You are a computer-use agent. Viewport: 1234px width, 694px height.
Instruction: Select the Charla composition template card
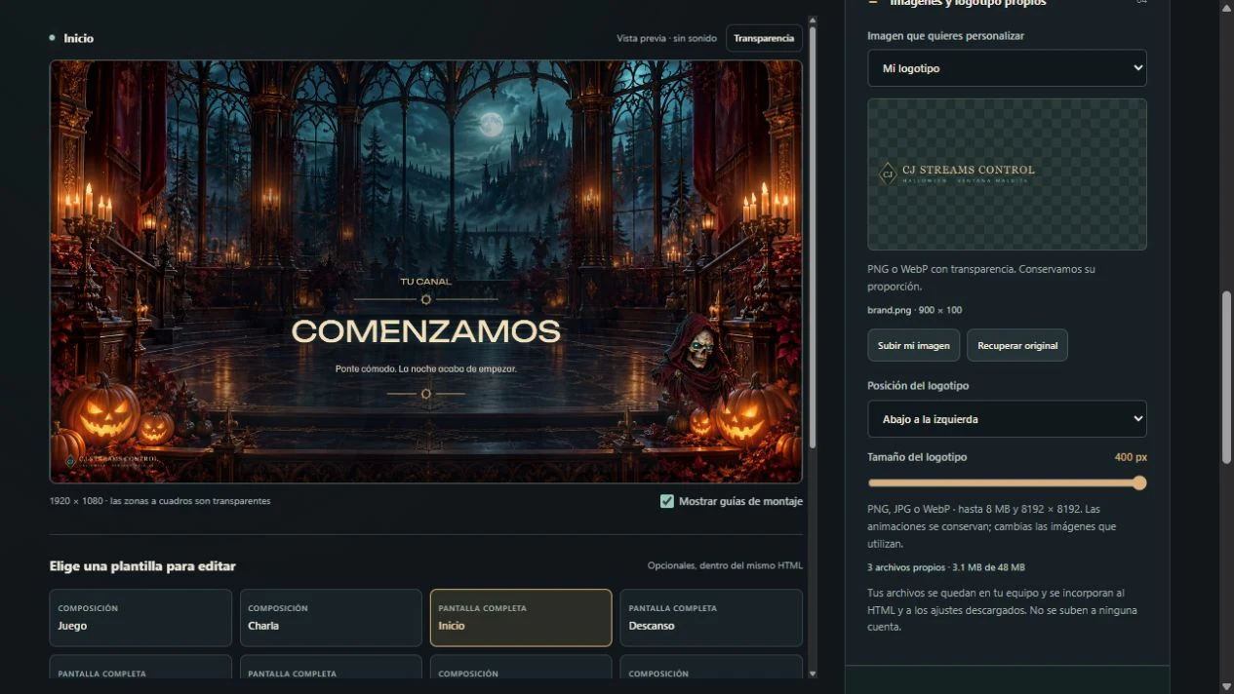click(331, 617)
